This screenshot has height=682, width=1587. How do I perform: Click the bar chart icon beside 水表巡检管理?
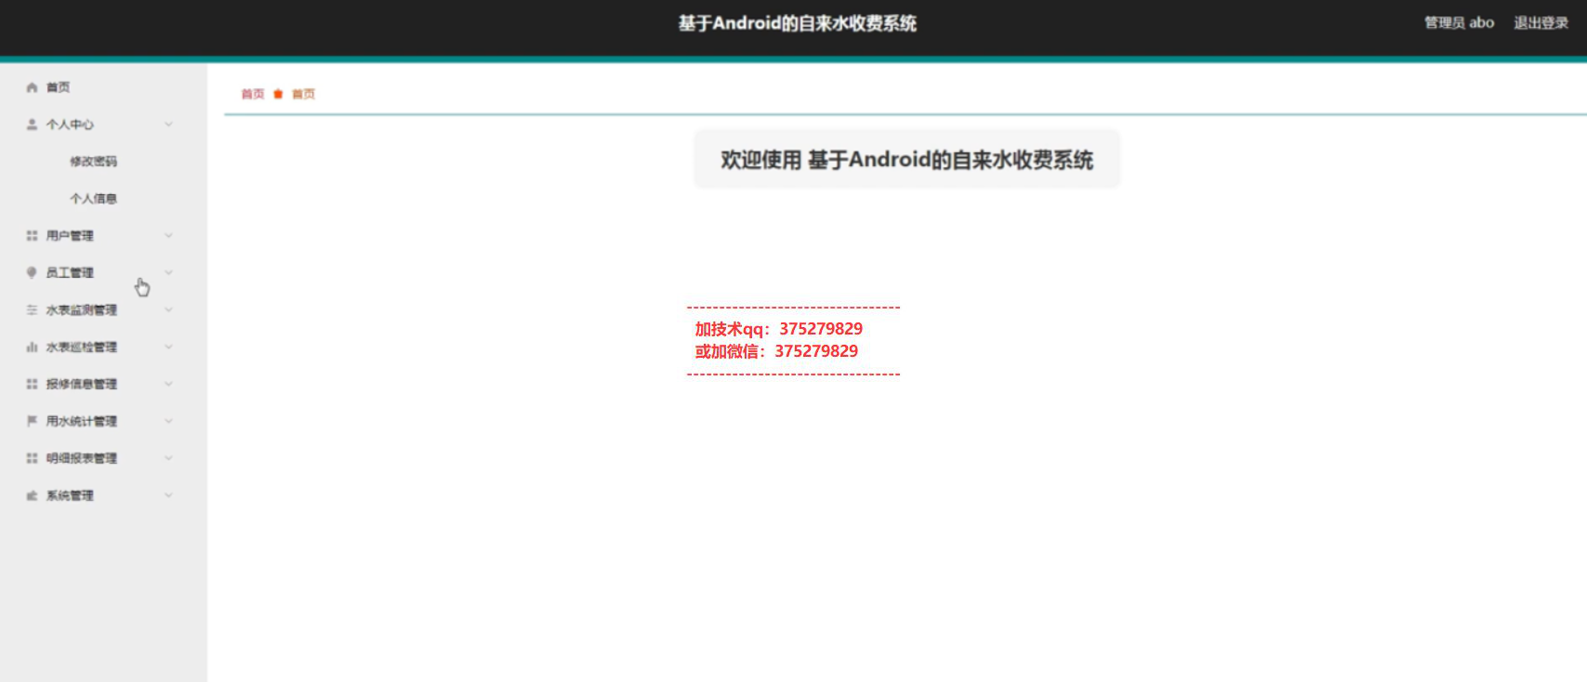tap(32, 348)
